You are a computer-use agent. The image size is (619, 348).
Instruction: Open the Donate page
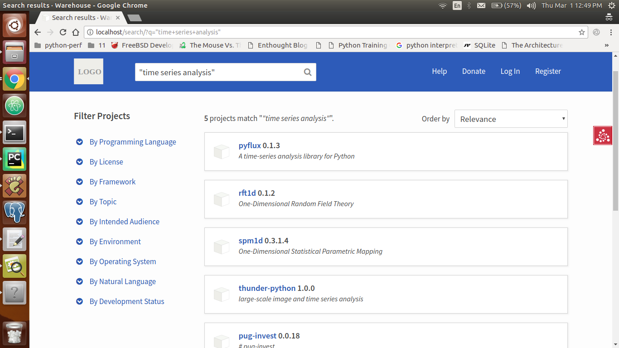[474, 71]
